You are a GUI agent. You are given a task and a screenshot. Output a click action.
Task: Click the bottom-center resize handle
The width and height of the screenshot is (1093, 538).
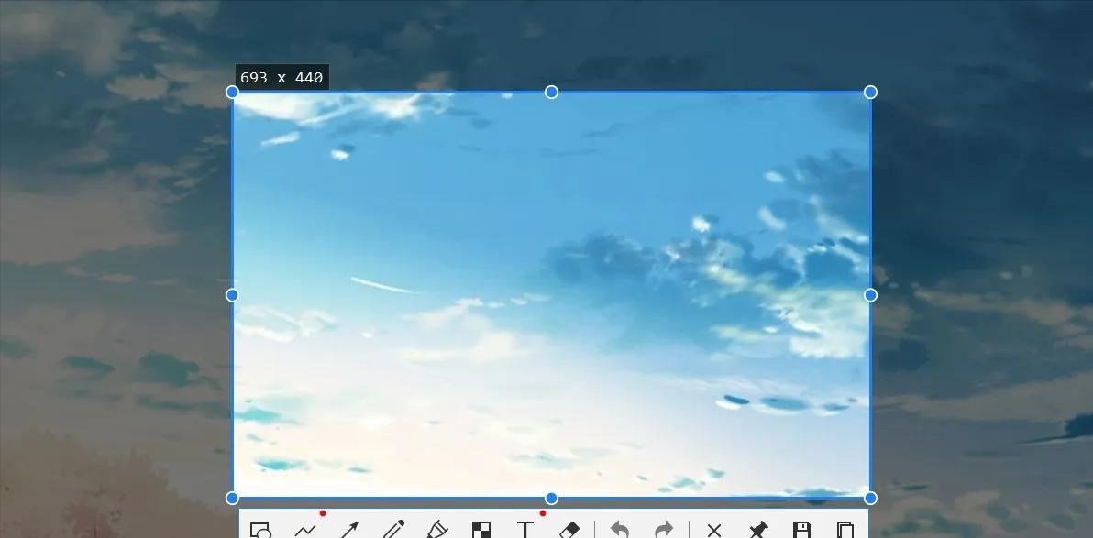point(551,498)
